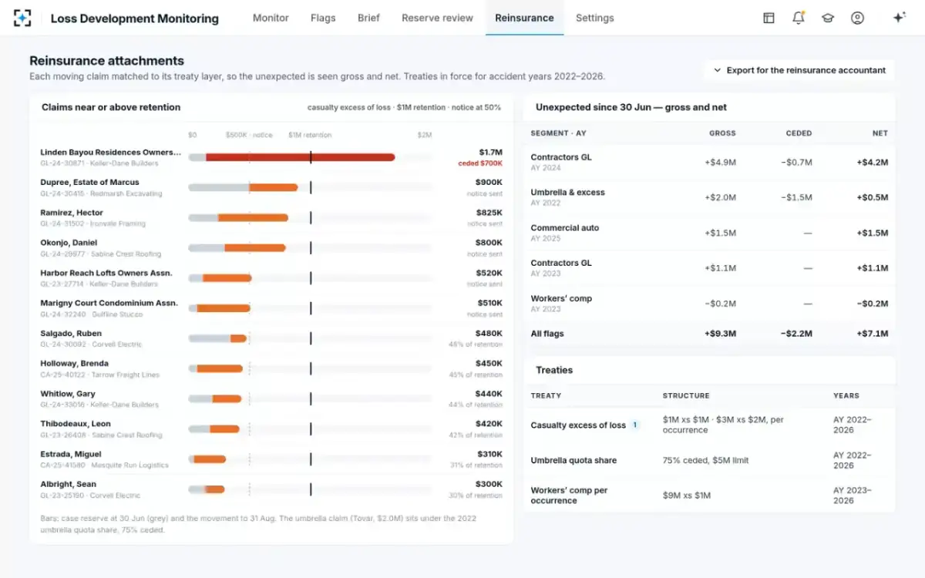925x578 pixels.
Task: Click the All flags total row
Action: tap(709, 334)
